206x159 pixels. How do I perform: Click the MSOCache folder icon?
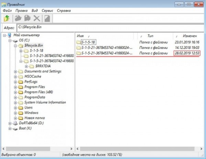pos(21,77)
